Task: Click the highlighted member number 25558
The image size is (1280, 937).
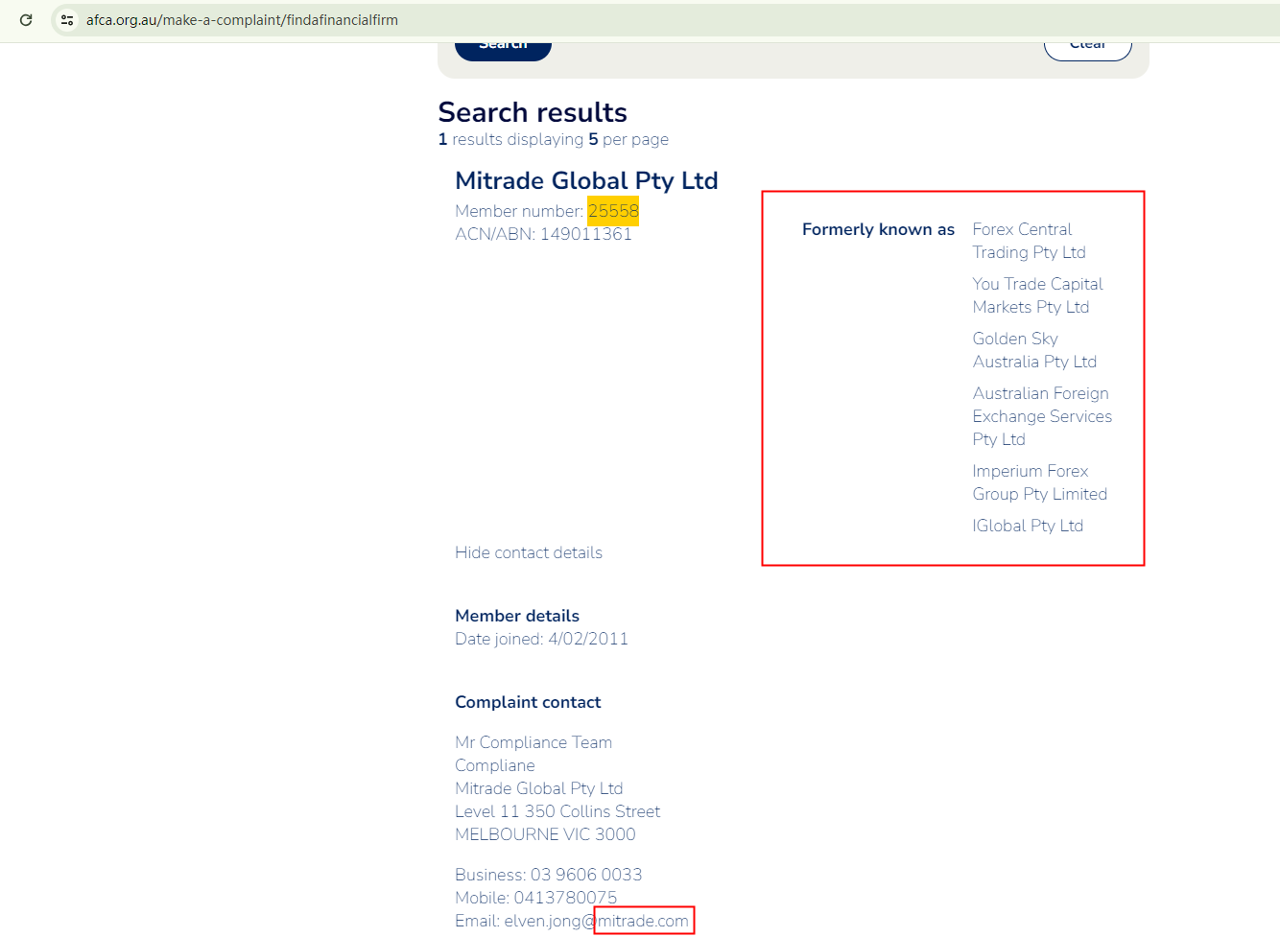Action: [613, 211]
